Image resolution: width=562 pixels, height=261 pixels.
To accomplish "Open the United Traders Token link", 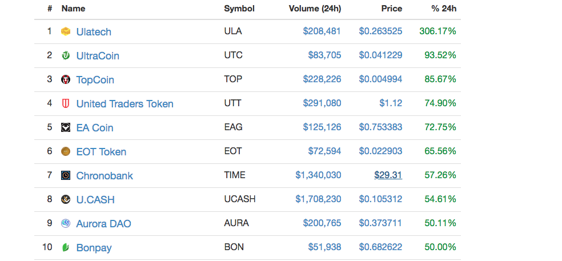I will [x=125, y=104].
